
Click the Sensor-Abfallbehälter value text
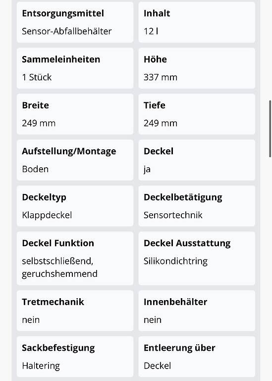(67, 31)
